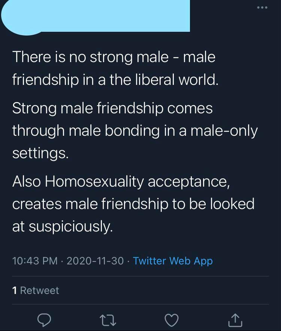The height and width of the screenshot is (331, 281).
Task: View who retweeted via the 1 Retweet link
Action: [36, 290]
